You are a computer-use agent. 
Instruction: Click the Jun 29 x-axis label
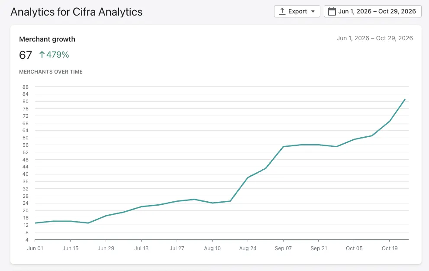coord(106,248)
